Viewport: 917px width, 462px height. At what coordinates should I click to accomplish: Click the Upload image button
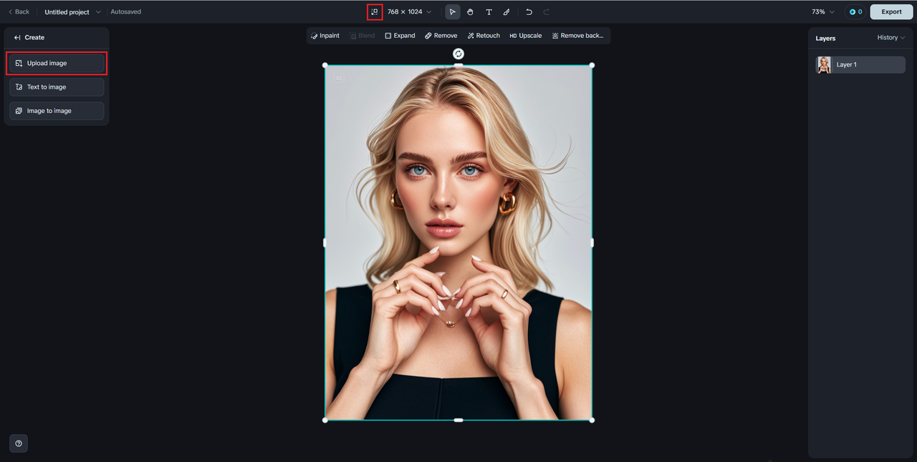point(57,63)
